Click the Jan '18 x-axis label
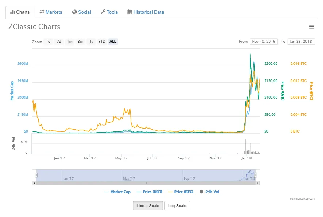The image size is (323, 217). click(247, 158)
